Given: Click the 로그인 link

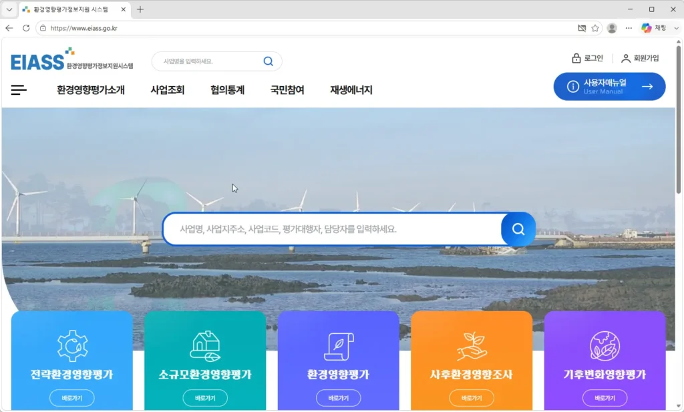Looking at the screenshot, I should tap(593, 58).
